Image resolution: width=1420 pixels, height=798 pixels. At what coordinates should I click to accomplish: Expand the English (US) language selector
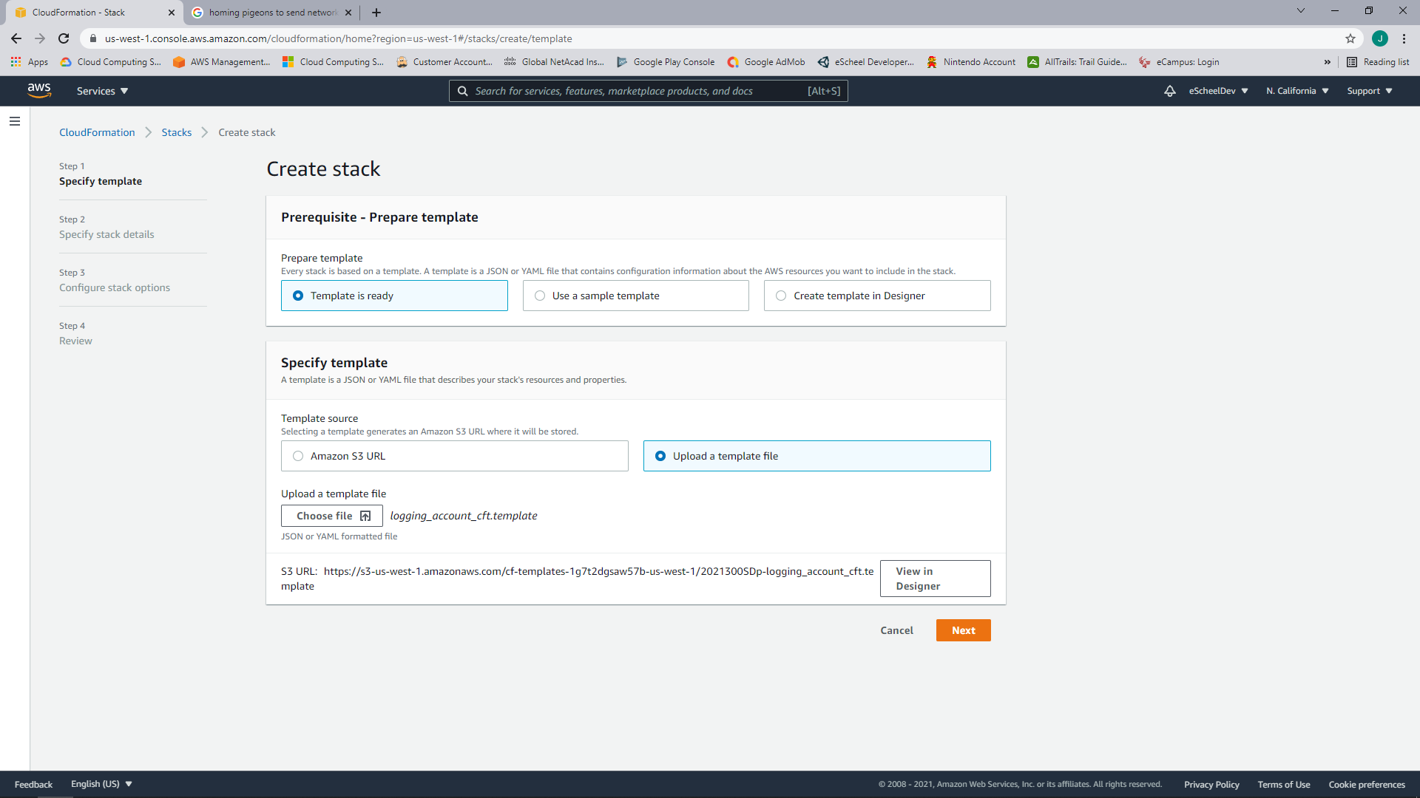(101, 783)
